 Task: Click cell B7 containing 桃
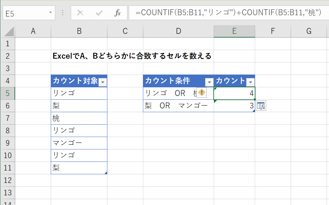pos(79,118)
